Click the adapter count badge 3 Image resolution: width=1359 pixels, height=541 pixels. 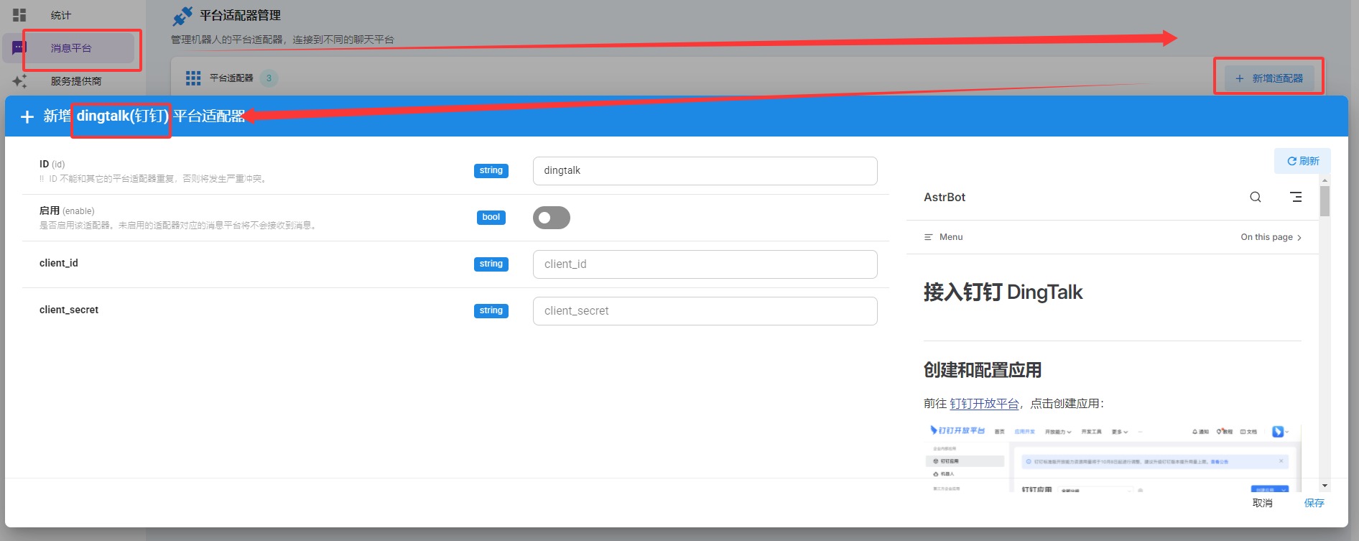[x=269, y=78]
